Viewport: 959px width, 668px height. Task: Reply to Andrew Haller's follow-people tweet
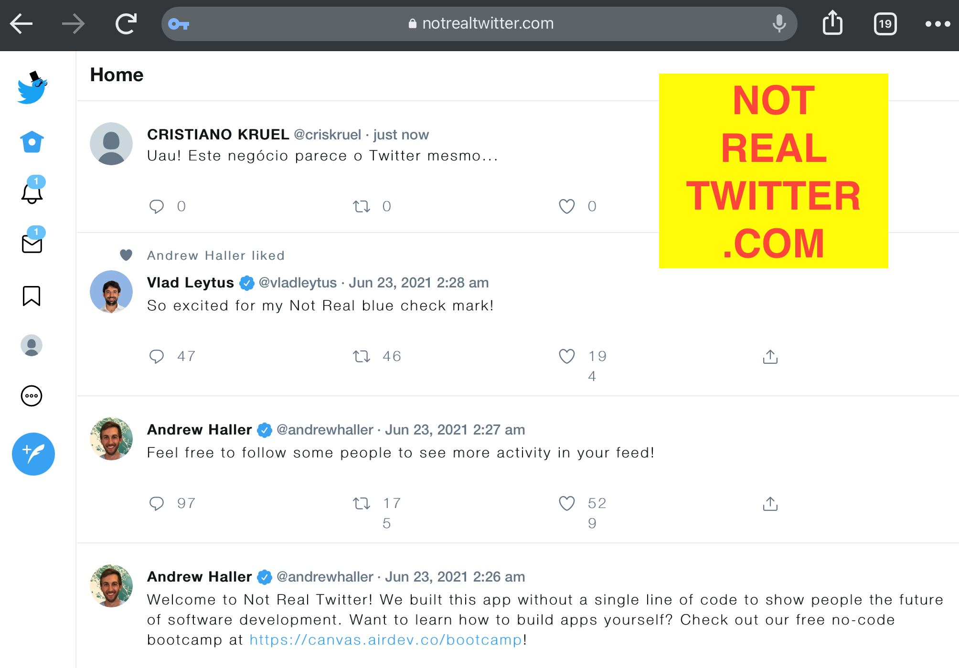click(157, 503)
